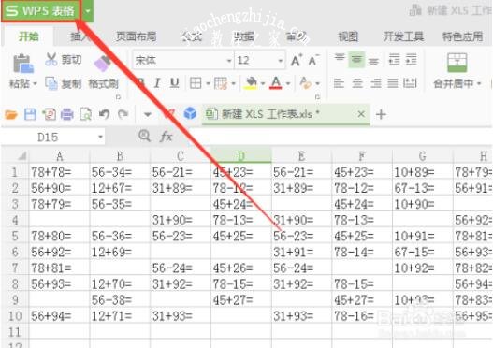The image size is (493, 348).
Task: Expand the font color dropdown arrow
Action: tap(288, 83)
